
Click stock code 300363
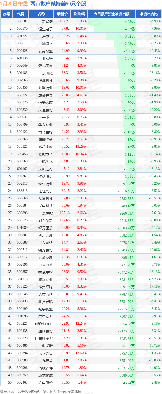click(22, 139)
